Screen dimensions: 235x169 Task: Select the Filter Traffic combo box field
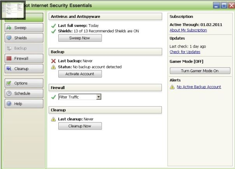click(x=77, y=97)
